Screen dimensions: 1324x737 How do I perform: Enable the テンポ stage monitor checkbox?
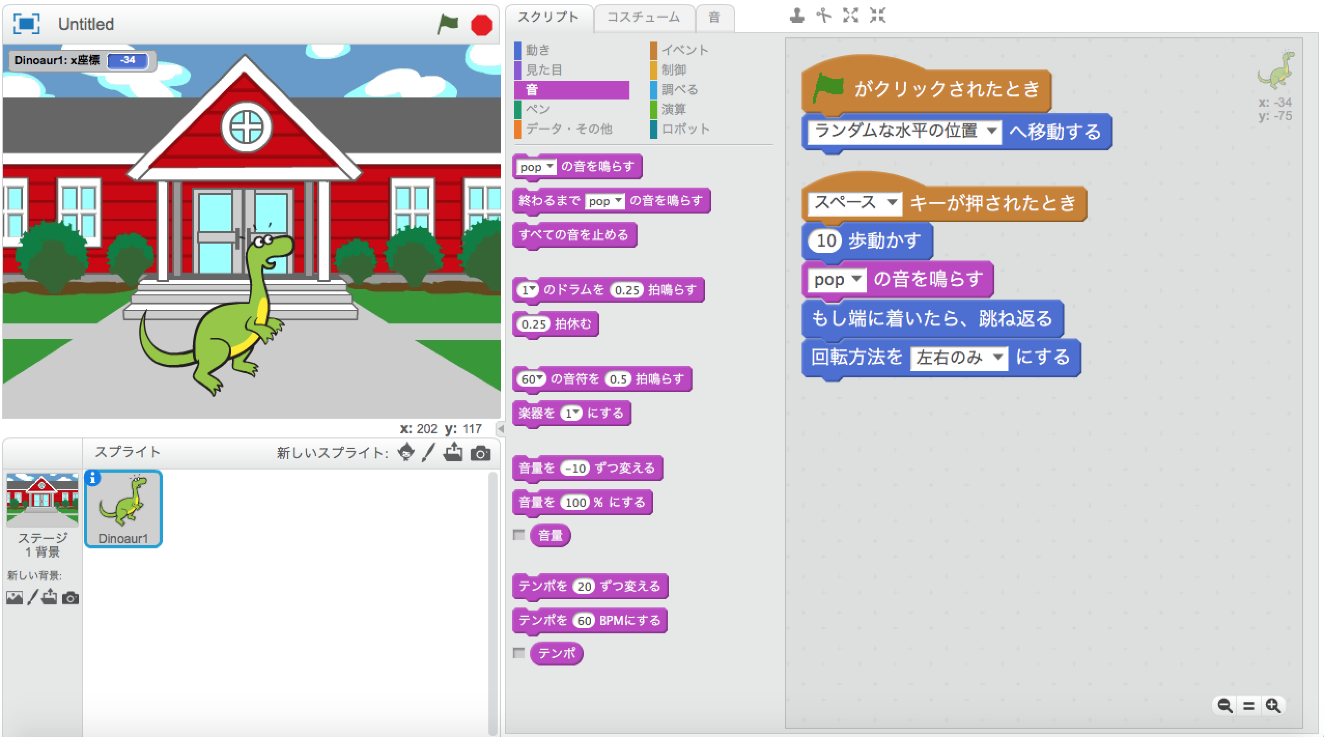coord(518,653)
